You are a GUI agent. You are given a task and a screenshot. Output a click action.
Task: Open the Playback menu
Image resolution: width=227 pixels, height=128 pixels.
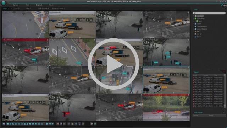coord(39,5)
